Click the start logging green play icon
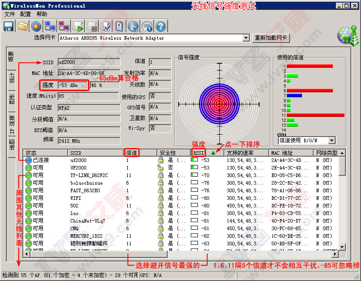361x281 pixels. click(x=78, y=26)
